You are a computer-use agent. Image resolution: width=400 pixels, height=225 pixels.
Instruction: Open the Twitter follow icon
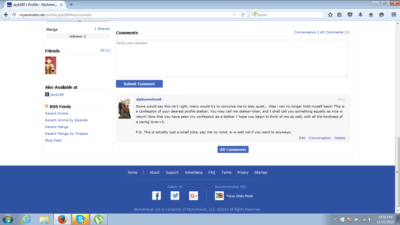click(175, 196)
